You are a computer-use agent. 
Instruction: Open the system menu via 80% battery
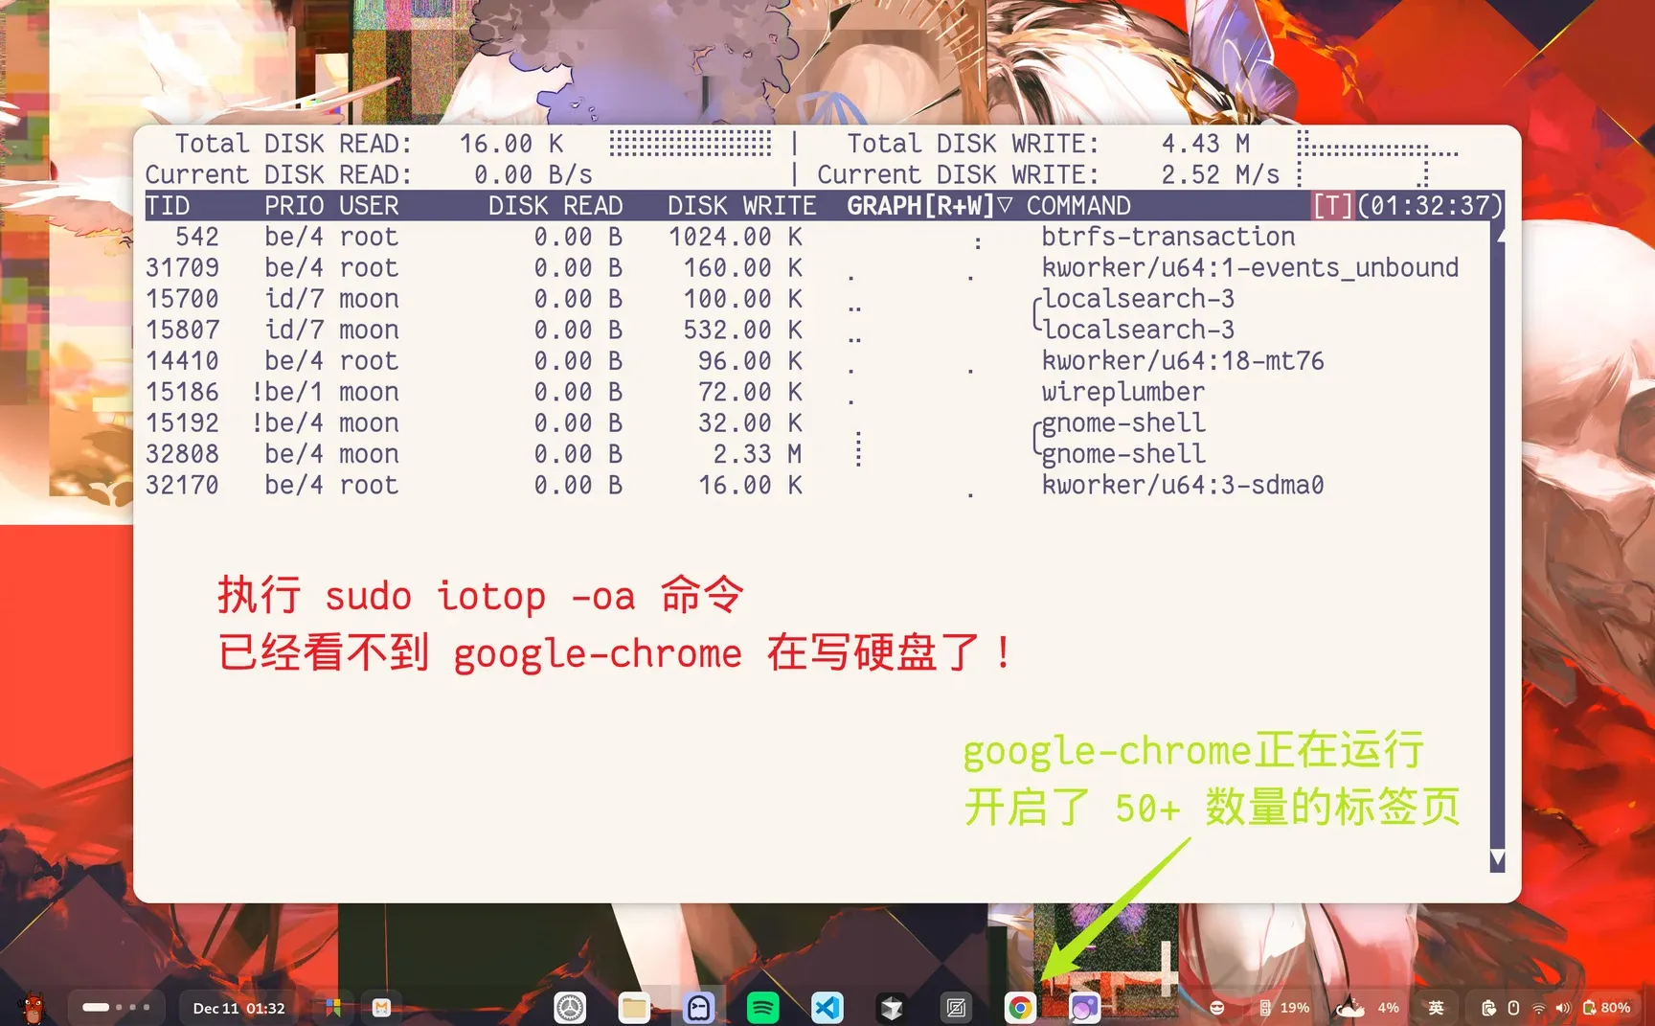pyautogui.click(x=1601, y=1007)
